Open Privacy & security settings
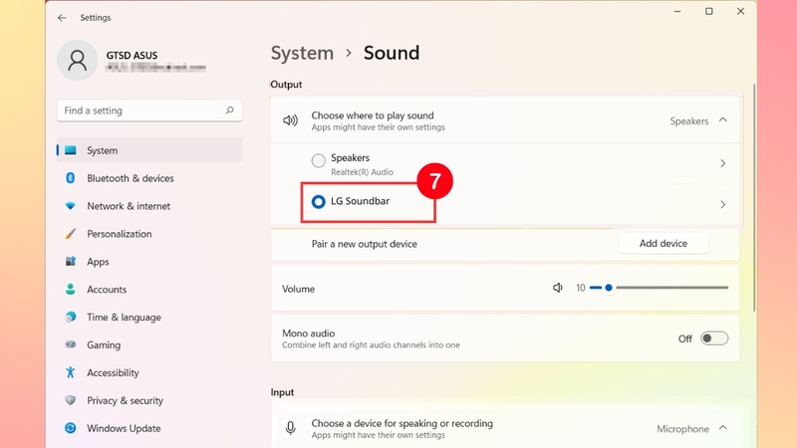797x448 pixels. (x=149, y=400)
